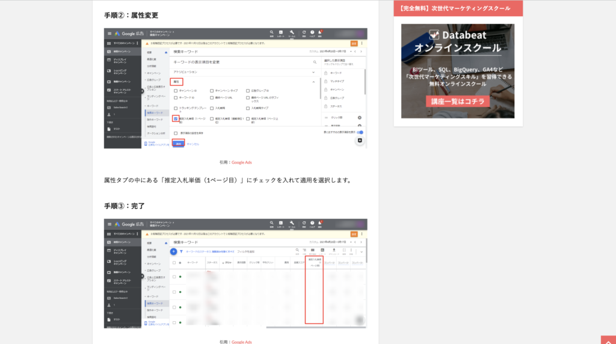The image size is (616, 344).
Task: Collapse the toolbar chevron in 手順③ screenshot
Action: 362,252
